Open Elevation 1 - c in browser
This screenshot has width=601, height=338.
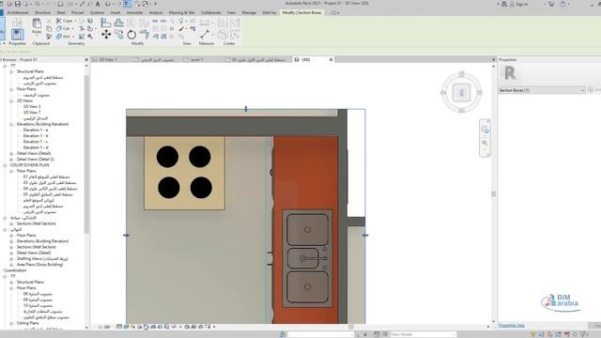coord(36,142)
